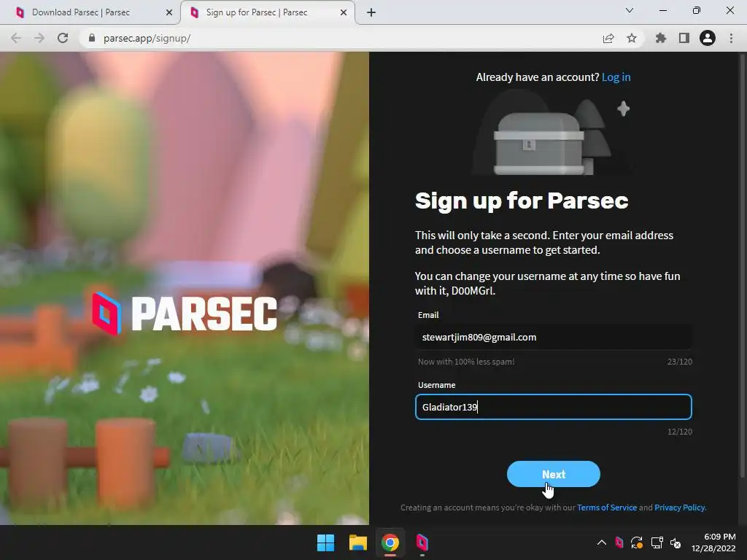Click the 23/120 character counter
Screen dimensions: 747x560
click(x=679, y=362)
